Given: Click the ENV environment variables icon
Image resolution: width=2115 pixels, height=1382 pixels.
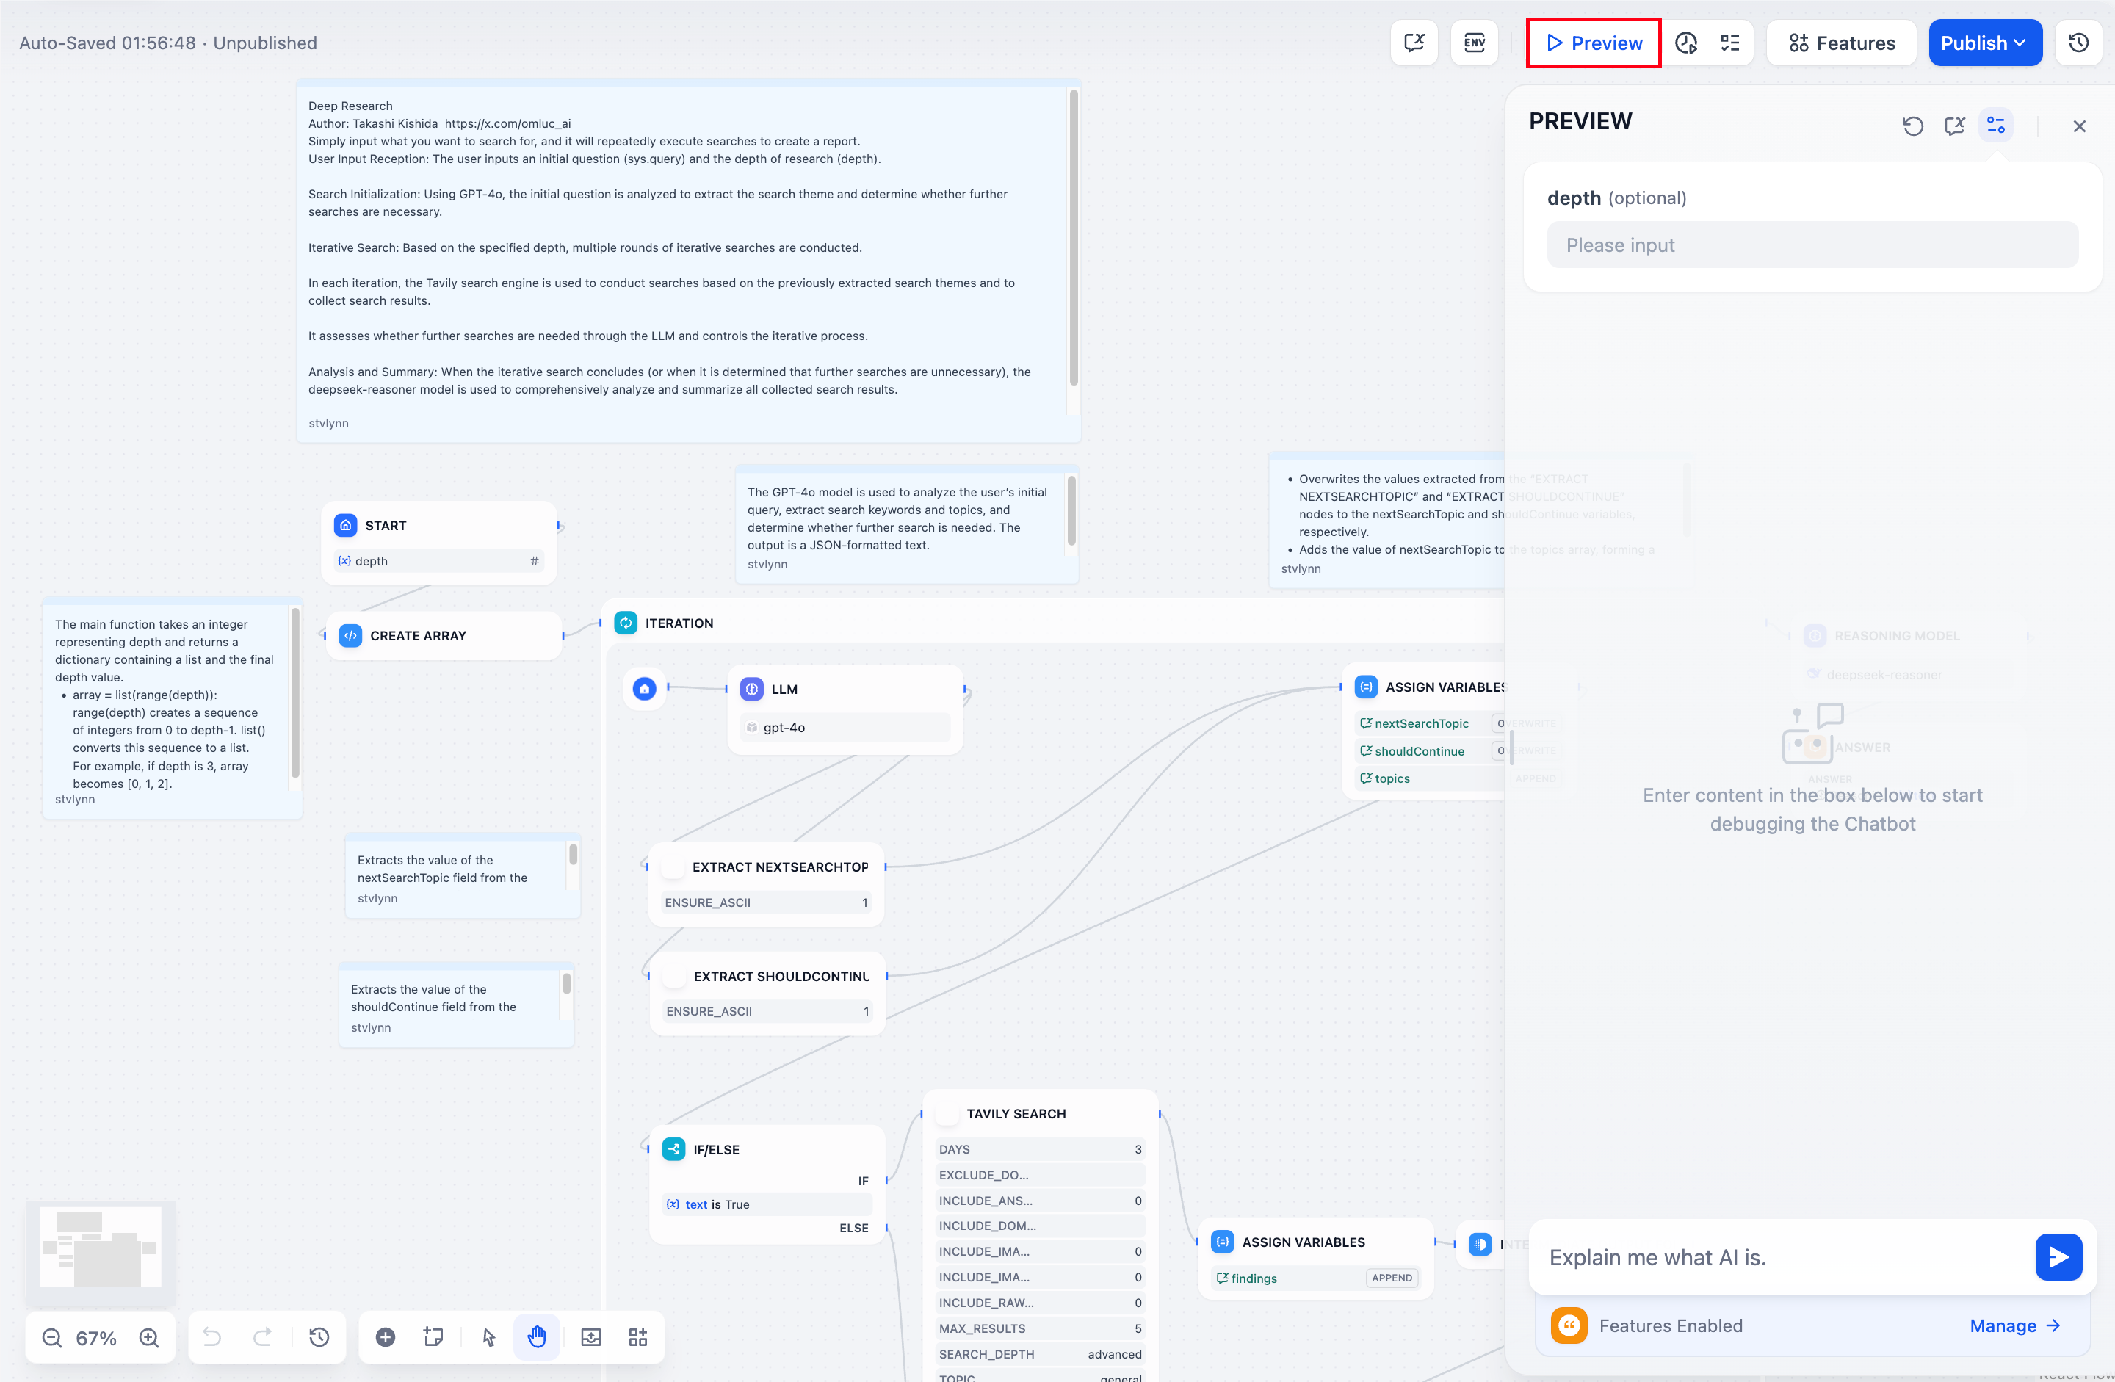Looking at the screenshot, I should pyautogui.click(x=1473, y=43).
